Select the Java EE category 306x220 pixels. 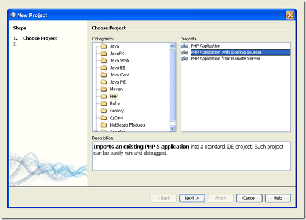[117, 68]
